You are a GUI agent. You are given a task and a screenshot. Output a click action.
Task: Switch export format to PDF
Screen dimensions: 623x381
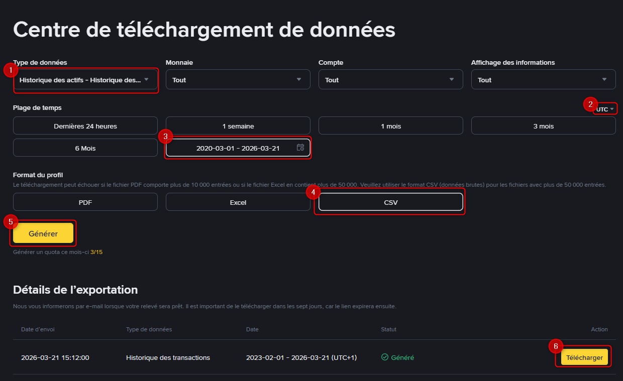pyautogui.click(x=85, y=202)
